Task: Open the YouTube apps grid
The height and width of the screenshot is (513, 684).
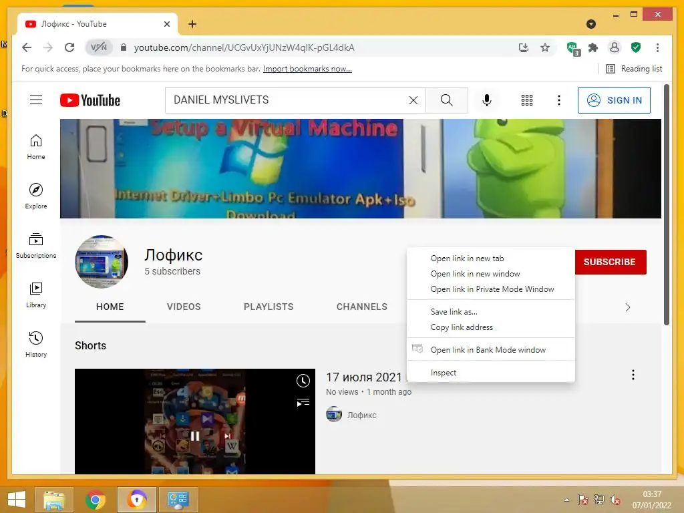Action: [527, 100]
